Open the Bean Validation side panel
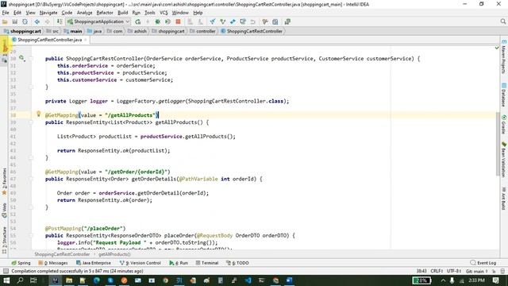 (504, 160)
